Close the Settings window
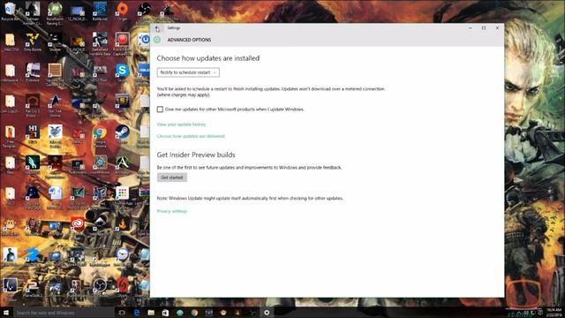 tap(497, 27)
